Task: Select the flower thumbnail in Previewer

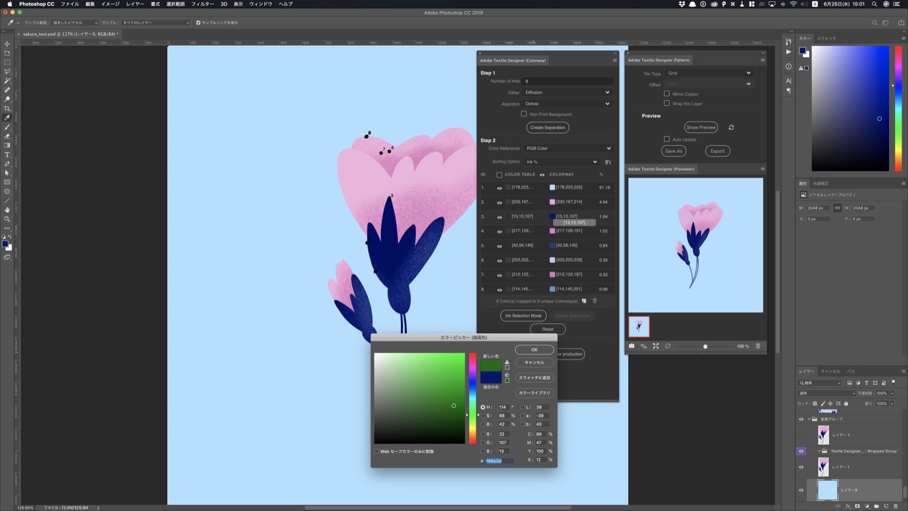Action: tap(639, 326)
